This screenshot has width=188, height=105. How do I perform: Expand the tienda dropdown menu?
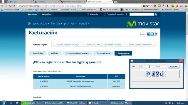tap(57, 23)
